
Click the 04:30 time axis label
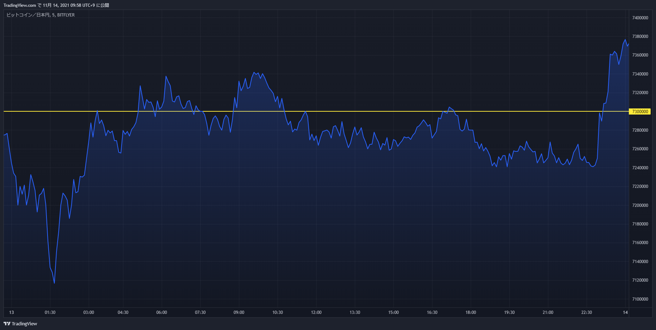[x=123, y=312]
